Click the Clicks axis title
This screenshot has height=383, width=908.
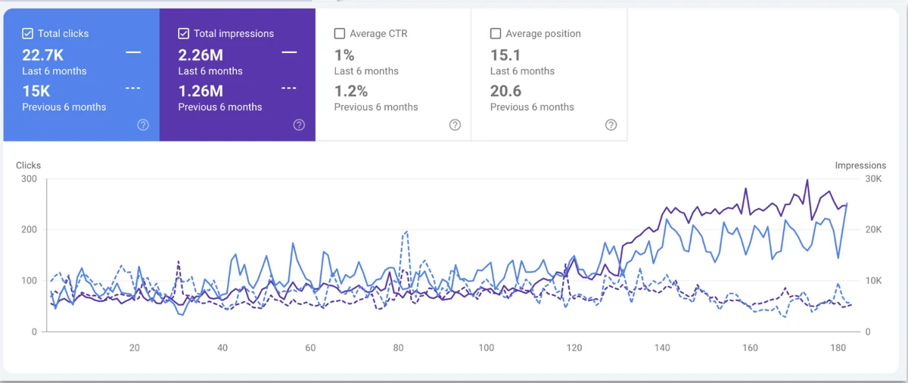pos(28,165)
